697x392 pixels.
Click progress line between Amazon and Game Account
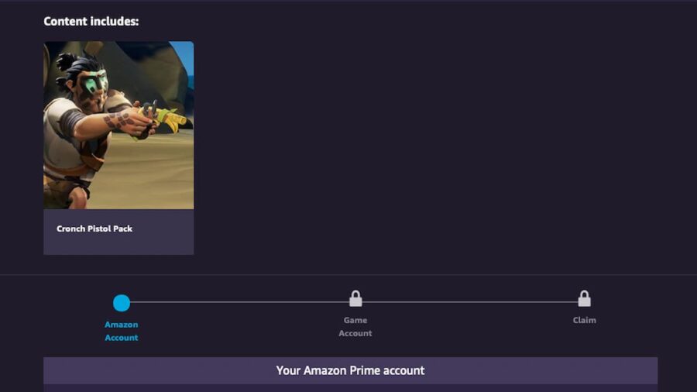click(239, 302)
